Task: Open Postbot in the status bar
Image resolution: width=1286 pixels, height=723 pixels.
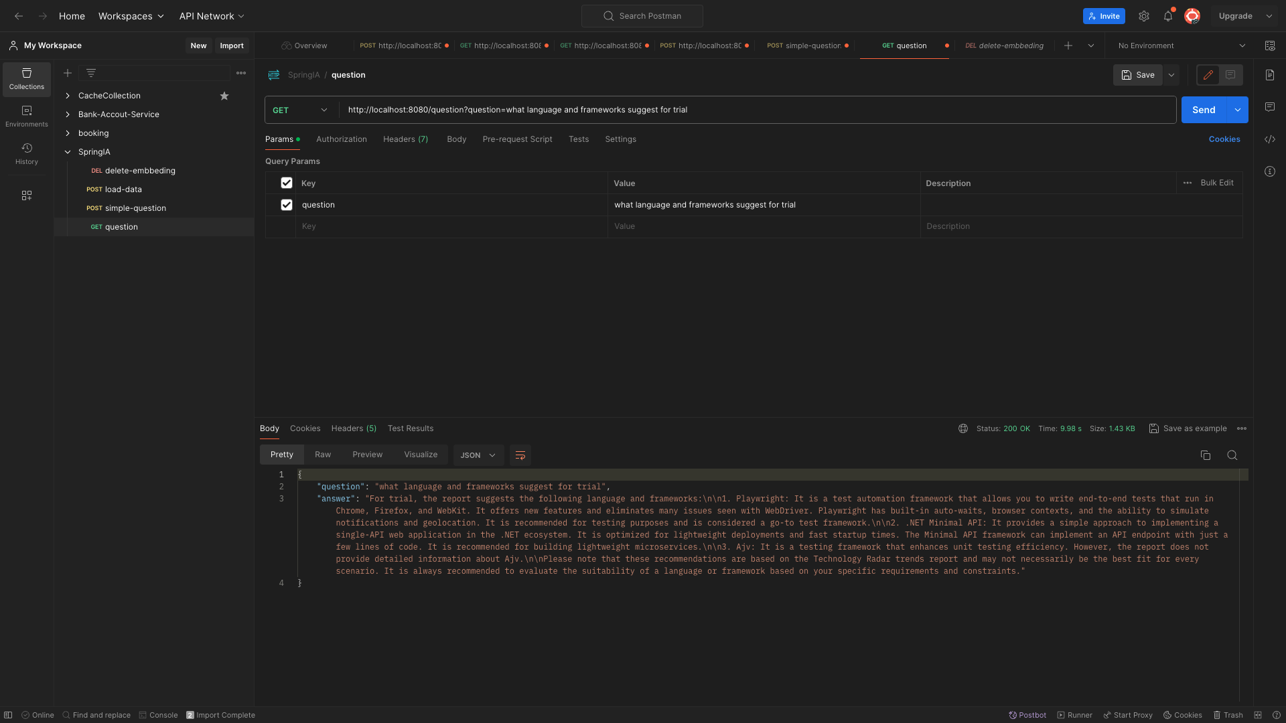Action: click(x=1027, y=715)
